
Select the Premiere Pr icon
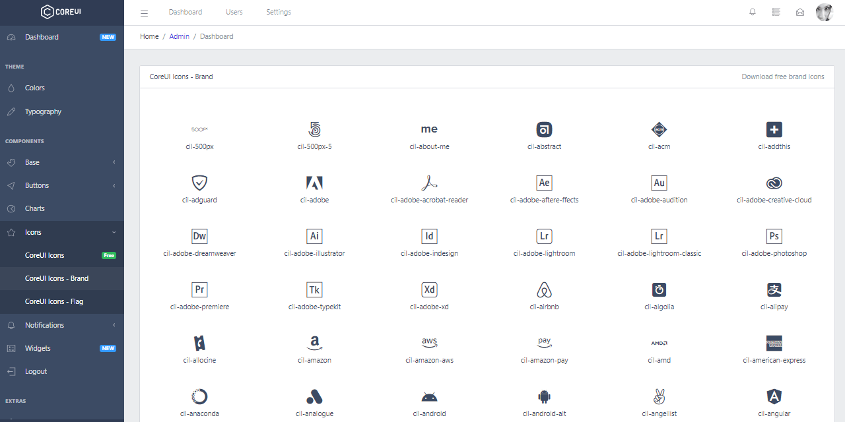(199, 289)
